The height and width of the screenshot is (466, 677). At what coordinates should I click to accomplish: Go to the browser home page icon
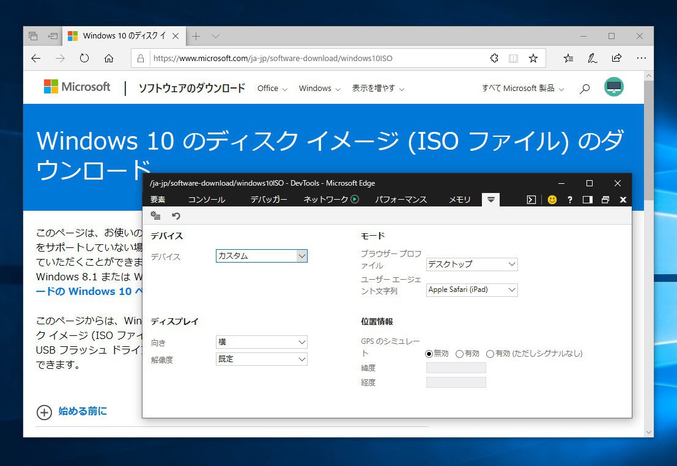[x=109, y=59]
